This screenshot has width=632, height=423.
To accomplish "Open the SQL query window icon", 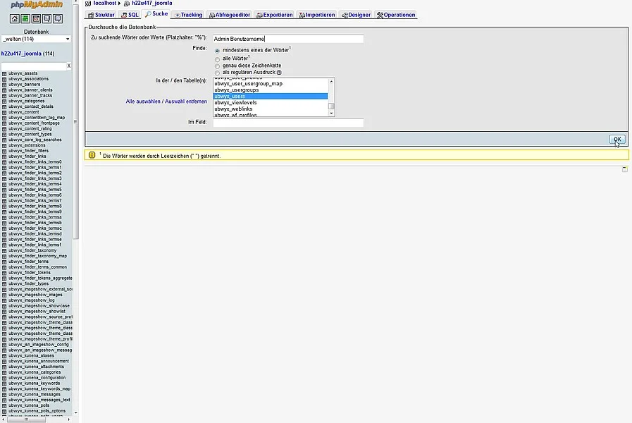I will (36, 19).
